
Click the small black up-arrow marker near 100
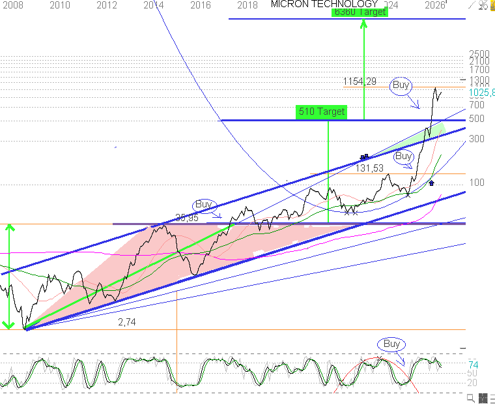(432, 183)
